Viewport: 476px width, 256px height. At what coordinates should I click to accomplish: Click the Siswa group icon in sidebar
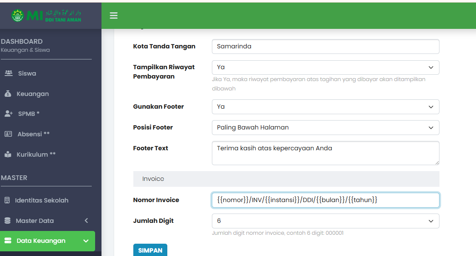click(x=8, y=73)
